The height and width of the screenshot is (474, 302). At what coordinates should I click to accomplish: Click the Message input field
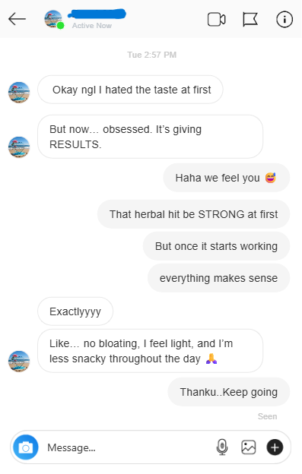[127, 447]
